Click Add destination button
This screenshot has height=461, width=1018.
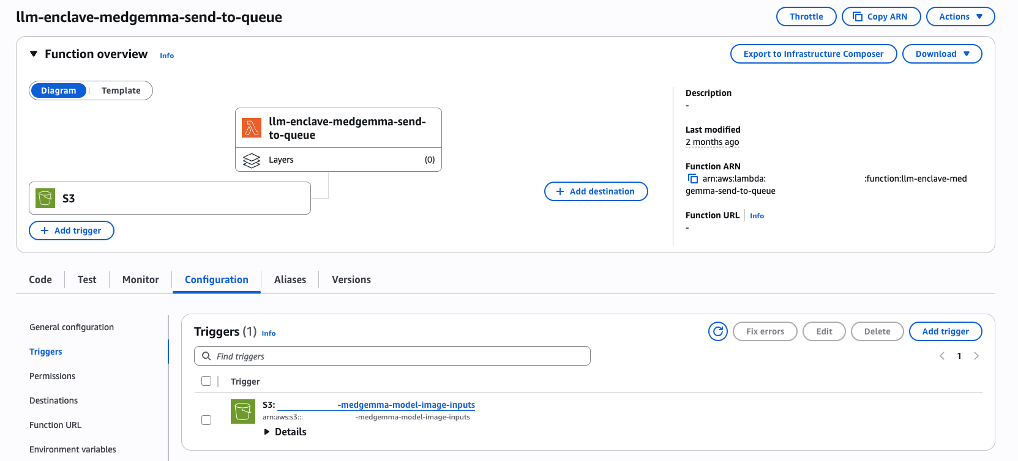pyautogui.click(x=596, y=191)
